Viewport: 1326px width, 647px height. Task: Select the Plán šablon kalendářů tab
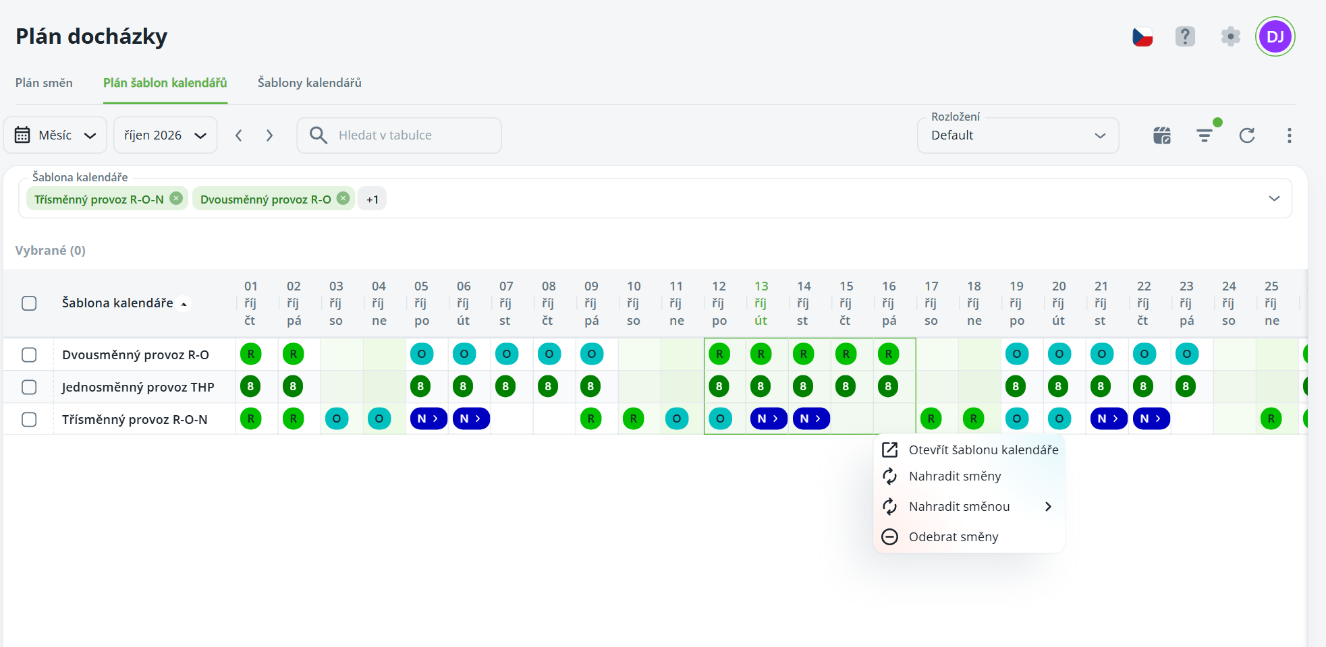coord(165,83)
